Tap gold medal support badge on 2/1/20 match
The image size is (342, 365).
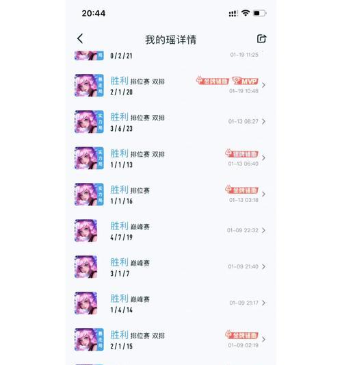coord(212,81)
